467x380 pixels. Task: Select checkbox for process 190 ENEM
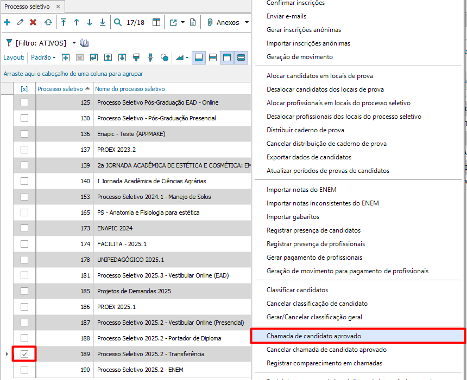click(x=24, y=370)
